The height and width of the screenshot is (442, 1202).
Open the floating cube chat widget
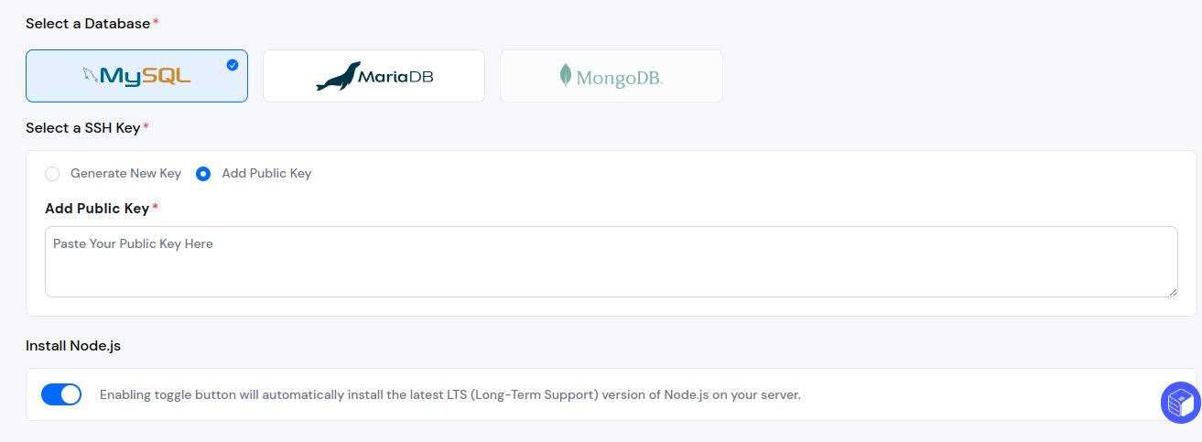(x=1180, y=403)
